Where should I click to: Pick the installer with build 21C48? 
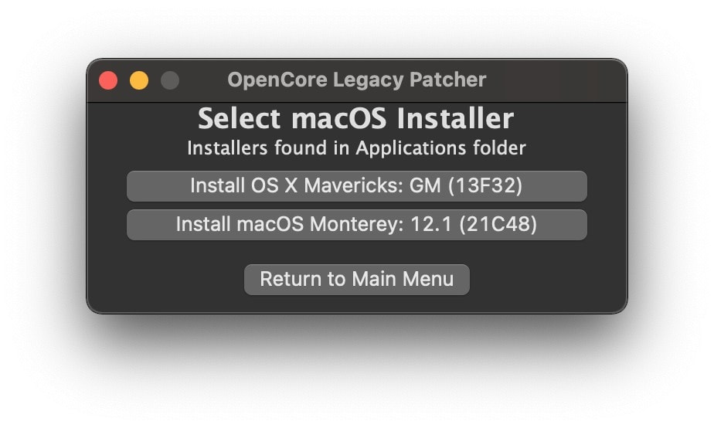tap(356, 225)
